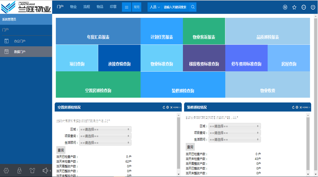Image resolution: width=318 pixels, height=177 pixels.
Task: Close the 空置房巡检情况 panel
Action: (x=171, y=108)
